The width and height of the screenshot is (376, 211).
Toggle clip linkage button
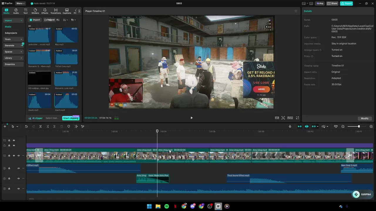tap(313, 126)
